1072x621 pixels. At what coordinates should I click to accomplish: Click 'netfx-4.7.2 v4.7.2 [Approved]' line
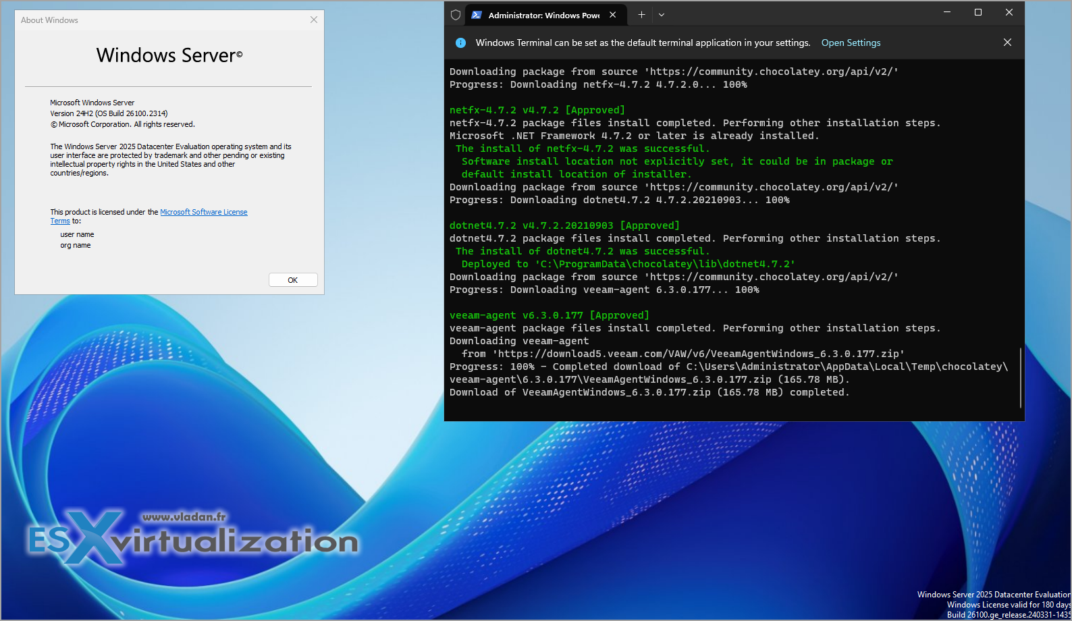[x=537, y=110]
